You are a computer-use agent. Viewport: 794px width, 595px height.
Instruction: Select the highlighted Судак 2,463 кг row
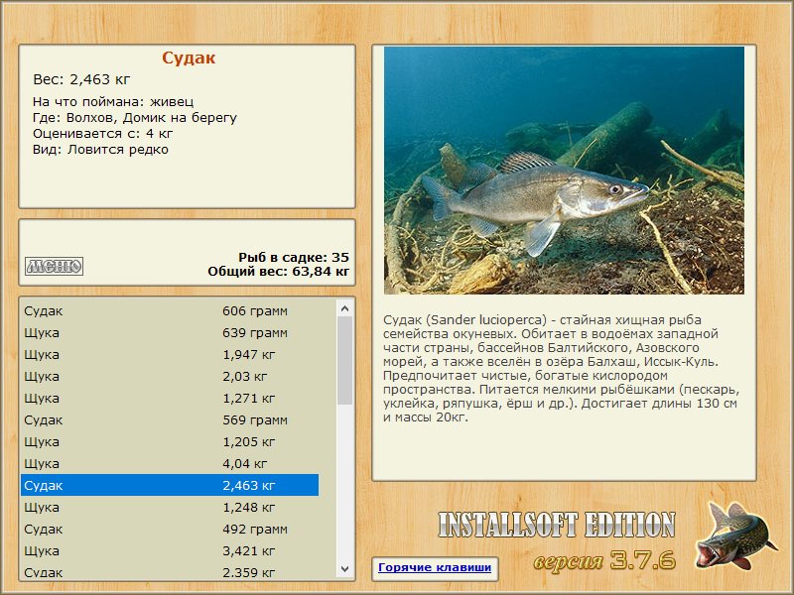[170, 485]
